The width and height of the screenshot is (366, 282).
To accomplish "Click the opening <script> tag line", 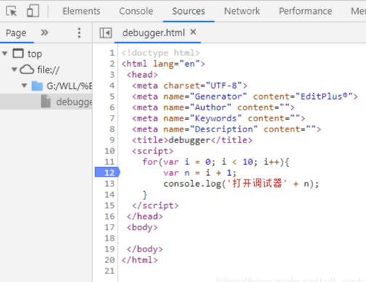I will [x=152, y=151].
